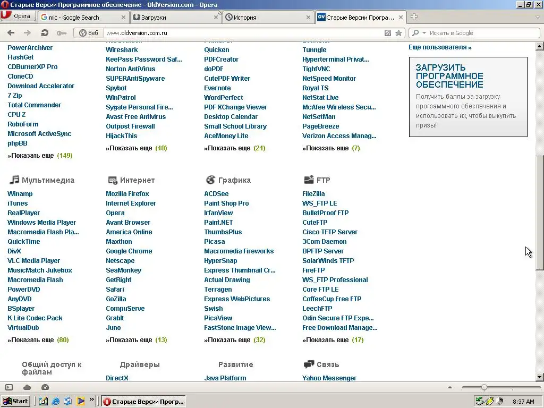Open the tab bar dropdown arrow

point(538,17)
